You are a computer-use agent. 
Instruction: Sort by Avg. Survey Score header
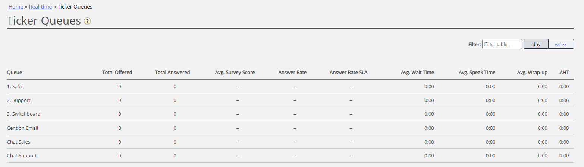tap(235, 73)
